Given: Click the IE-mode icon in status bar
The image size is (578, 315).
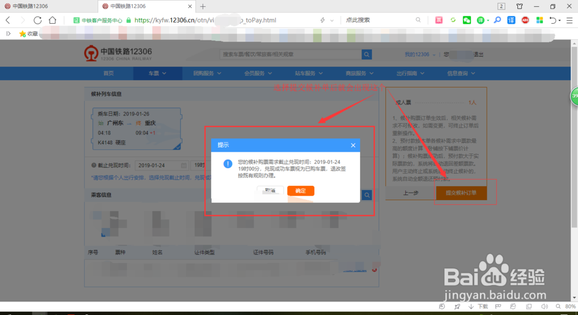Looking at the screenshot, I should pos(513,306).
